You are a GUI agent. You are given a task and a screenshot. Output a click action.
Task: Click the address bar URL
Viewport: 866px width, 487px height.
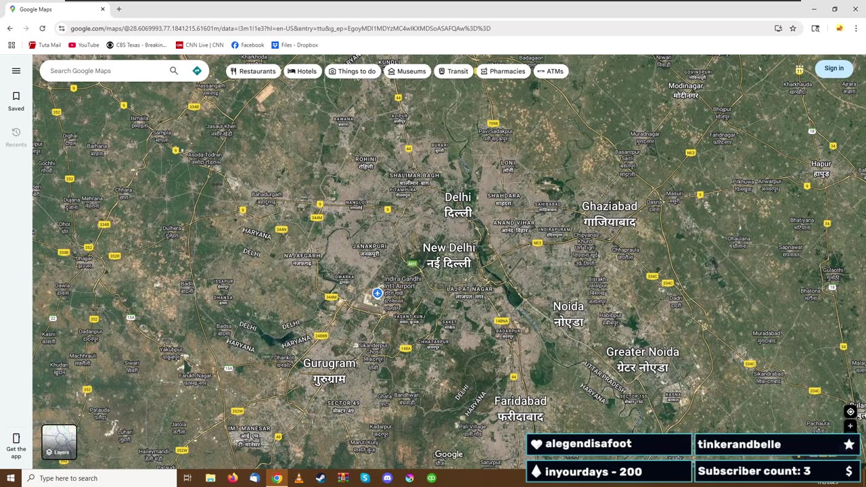point(281,28)
